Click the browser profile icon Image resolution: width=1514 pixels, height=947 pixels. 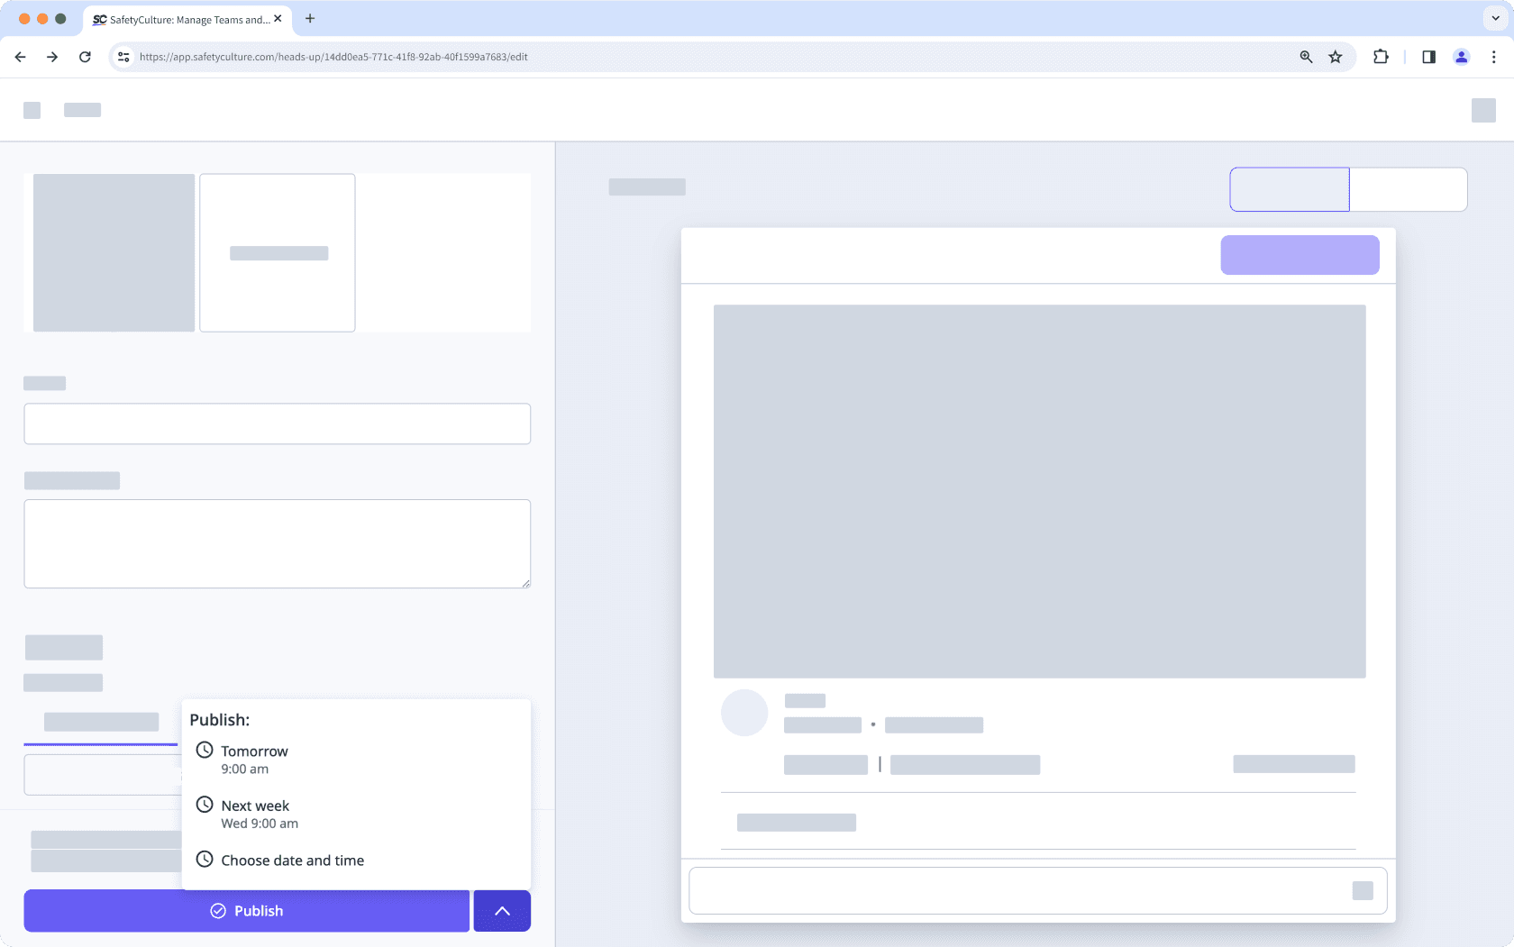pyautogui.click(x=1462, y=56)
